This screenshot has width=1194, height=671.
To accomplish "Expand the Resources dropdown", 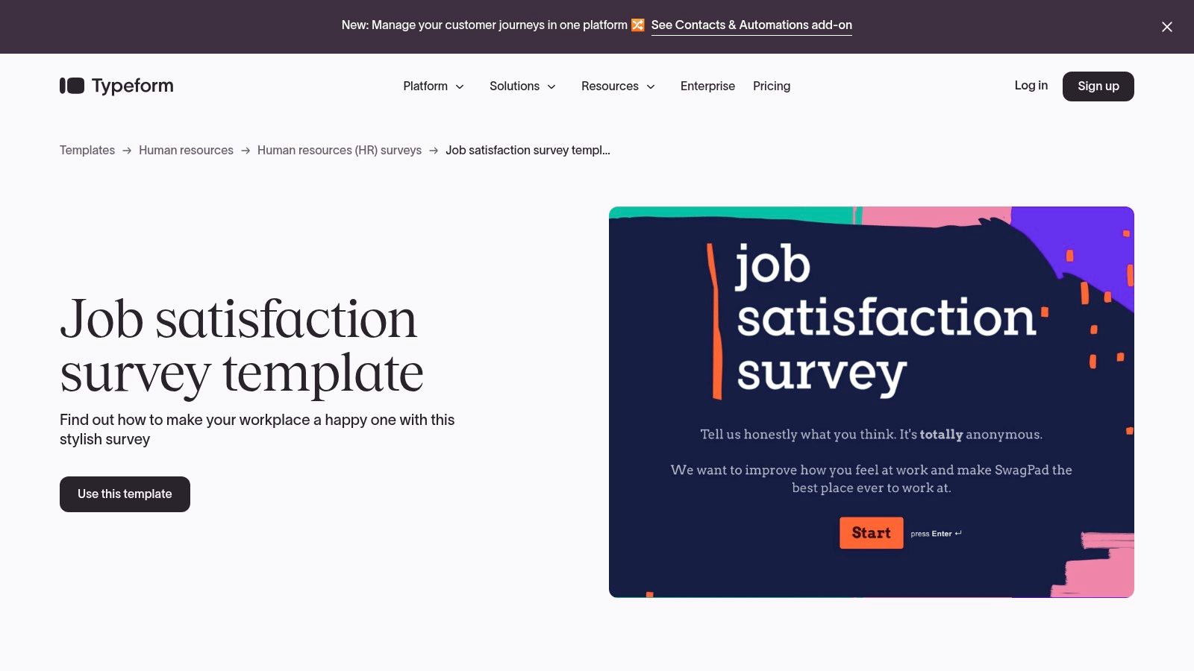I will tap(617, 86).
